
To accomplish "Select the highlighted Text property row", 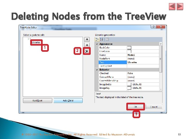I will [129, 62].
